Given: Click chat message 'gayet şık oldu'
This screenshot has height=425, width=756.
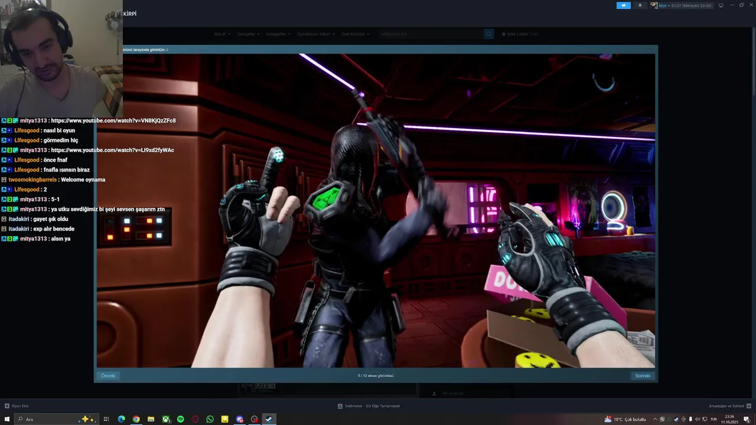Looking at the screenshot, I should pos(51,219).
